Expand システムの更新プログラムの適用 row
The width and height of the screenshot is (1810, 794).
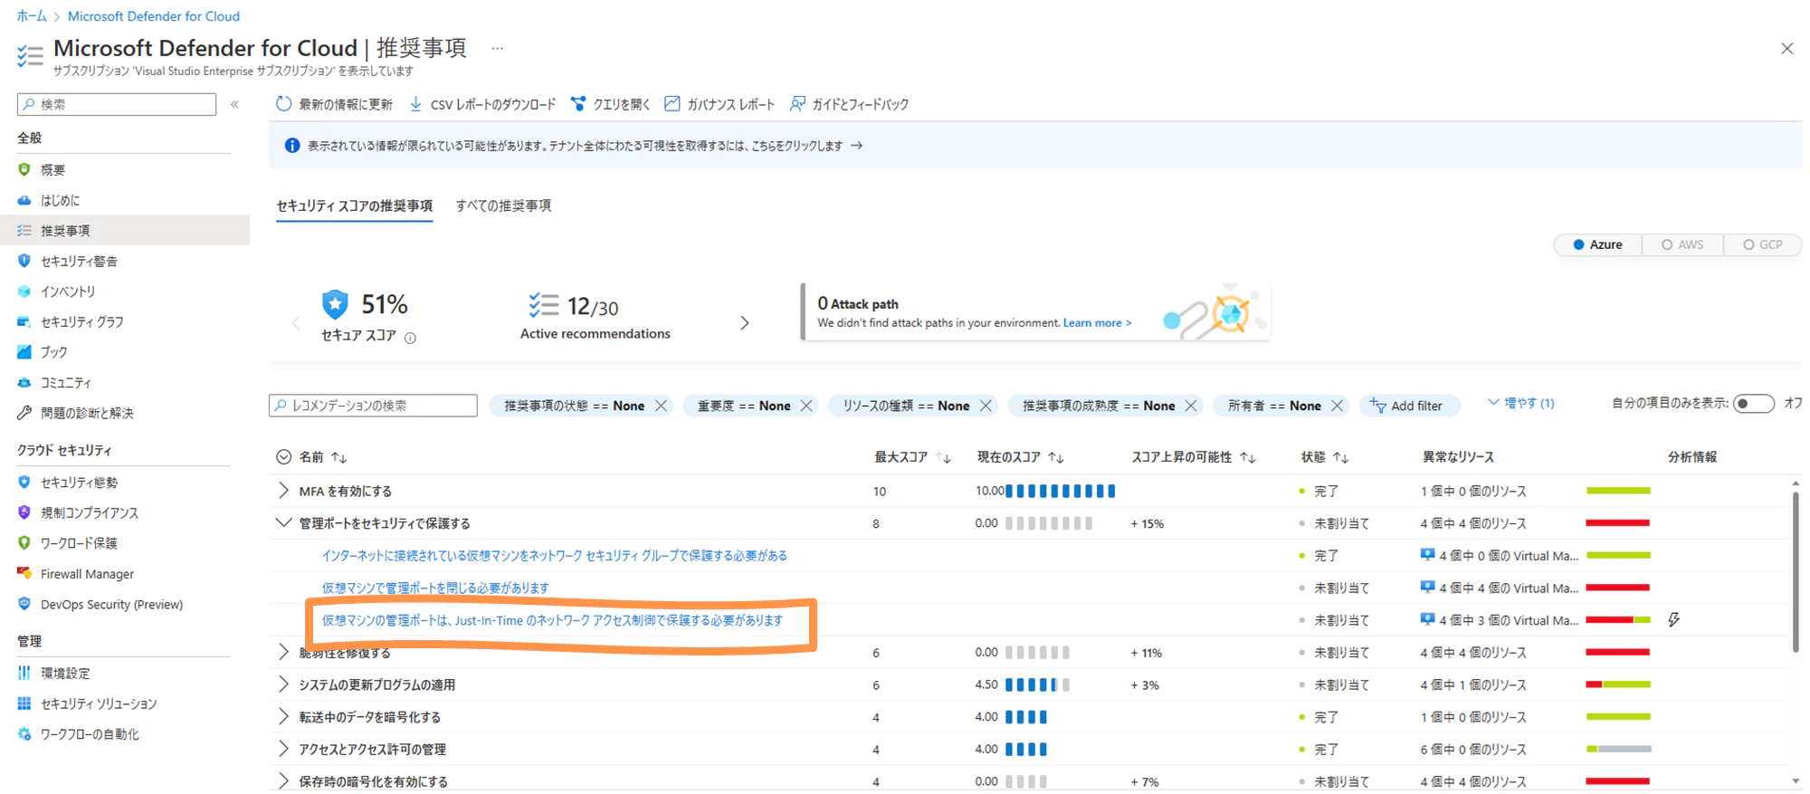click(283, 684)
